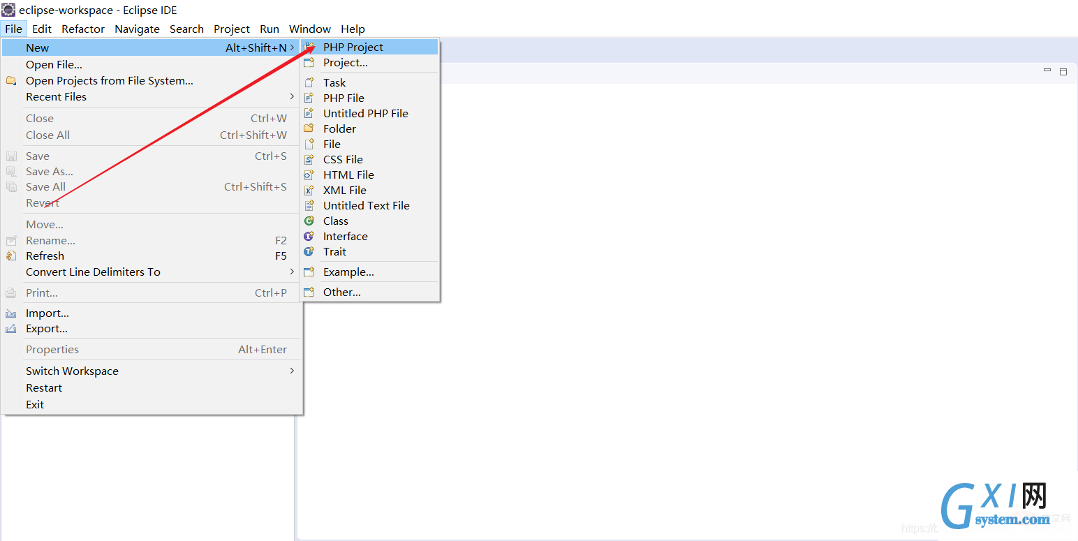Select Interface label in New submenu

click(346, 236)
